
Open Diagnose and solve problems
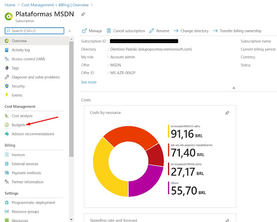[x=36, y=77]
